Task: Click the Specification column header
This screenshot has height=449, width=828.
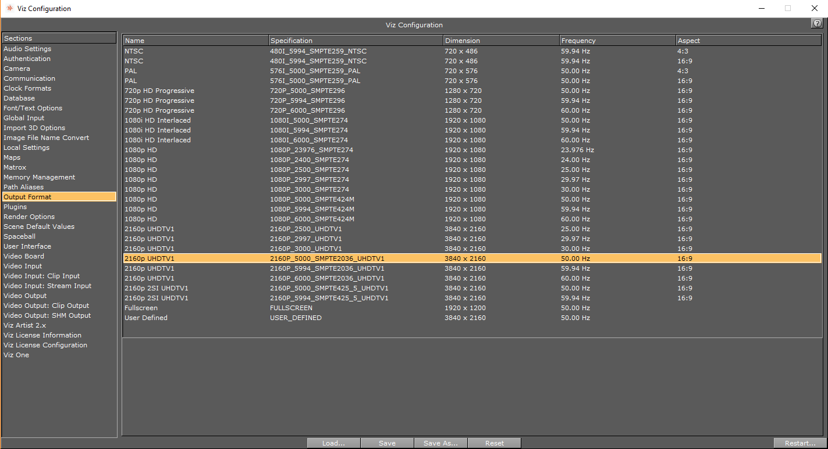Action: coord(356,41)
